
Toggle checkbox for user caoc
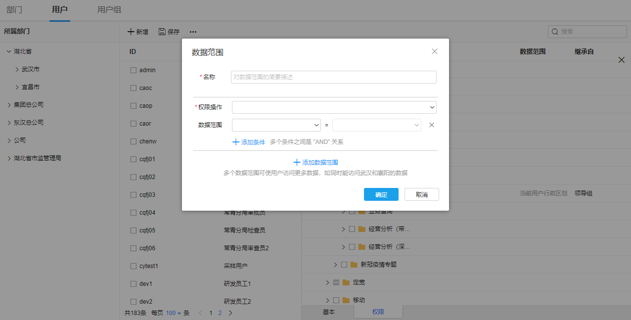tap(134, 88)
